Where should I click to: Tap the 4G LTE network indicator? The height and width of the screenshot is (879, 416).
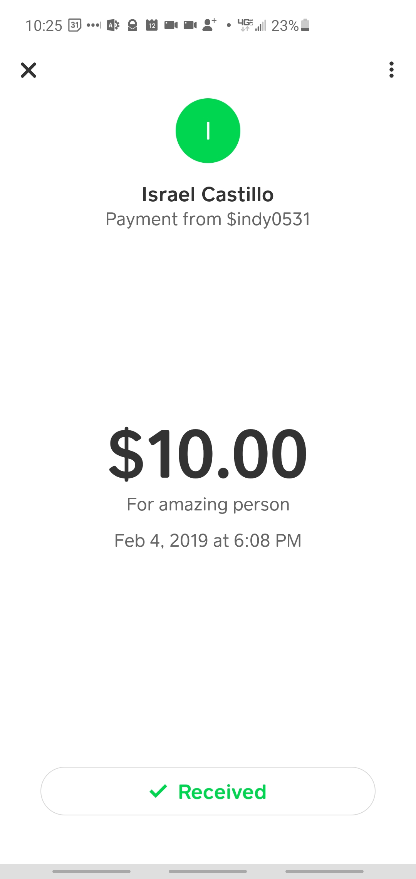tap(245, 25)
